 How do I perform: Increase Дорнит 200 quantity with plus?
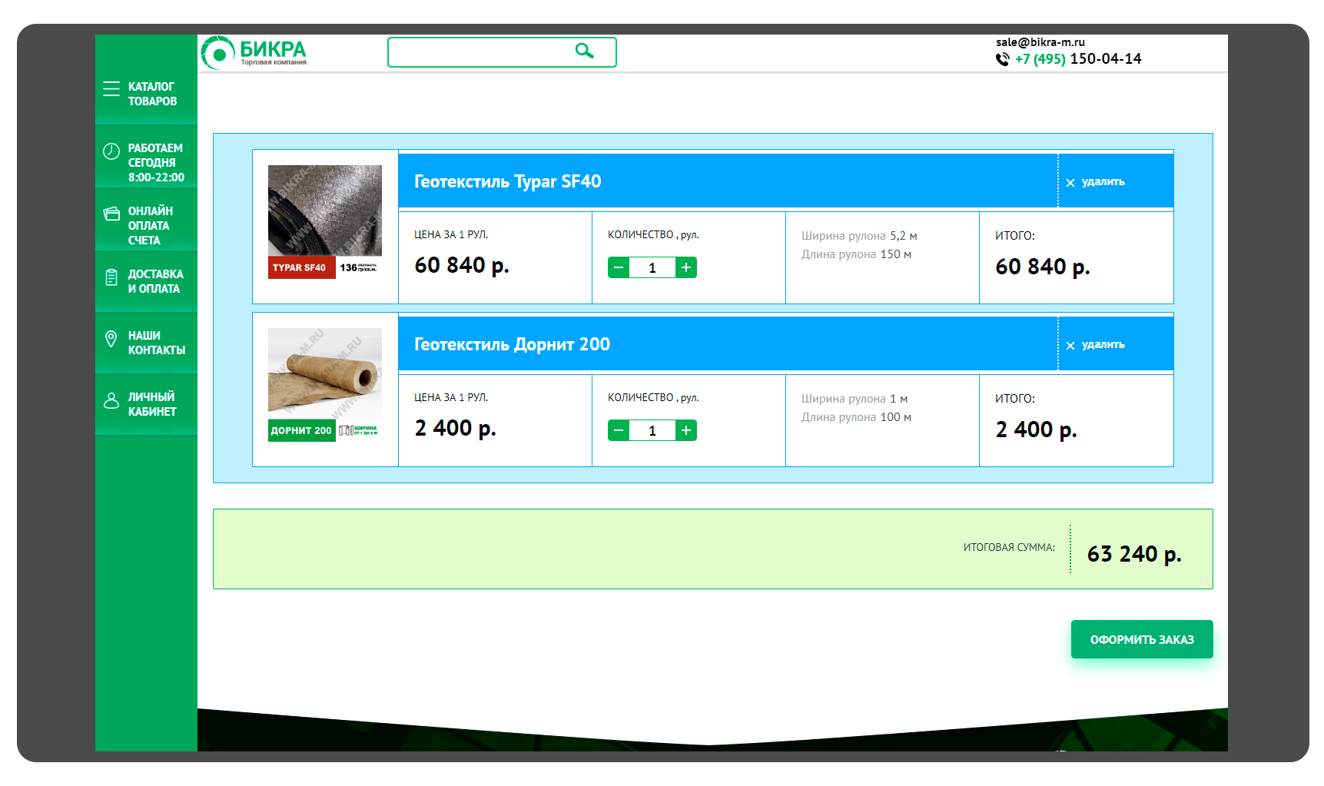[x=686, y=430]
